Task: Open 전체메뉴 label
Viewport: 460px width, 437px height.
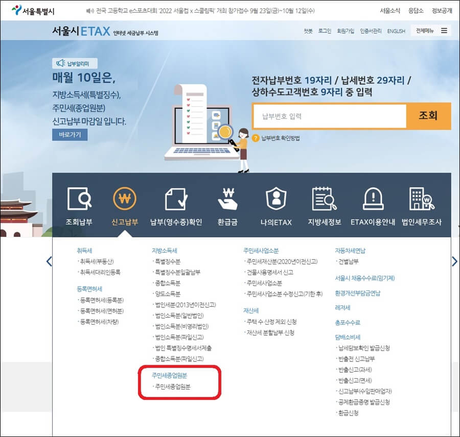Action: (425, 31)
